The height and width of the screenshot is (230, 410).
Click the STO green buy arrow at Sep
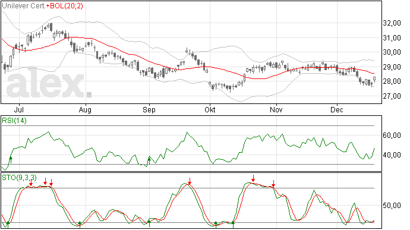tap(149, 223)
